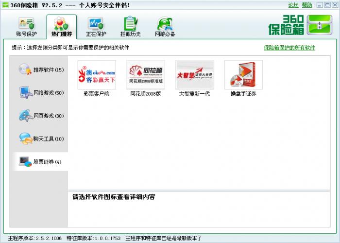Select the 热门推荐 tab icon
This screenshot has width=340, height=243.
[61, 24]
